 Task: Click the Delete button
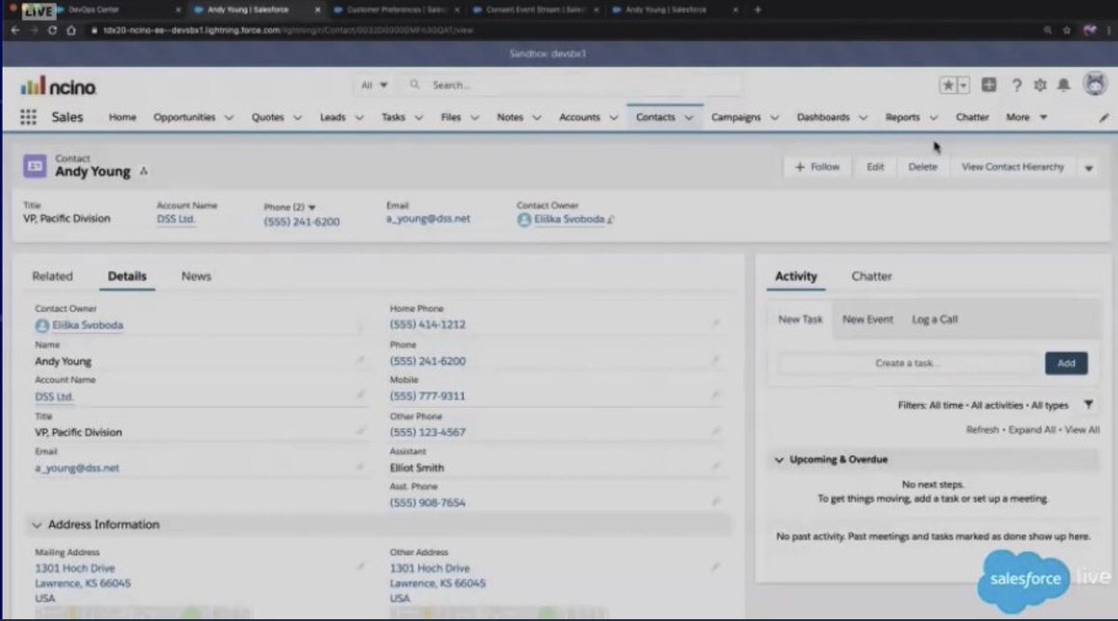[x=923, y=168]
